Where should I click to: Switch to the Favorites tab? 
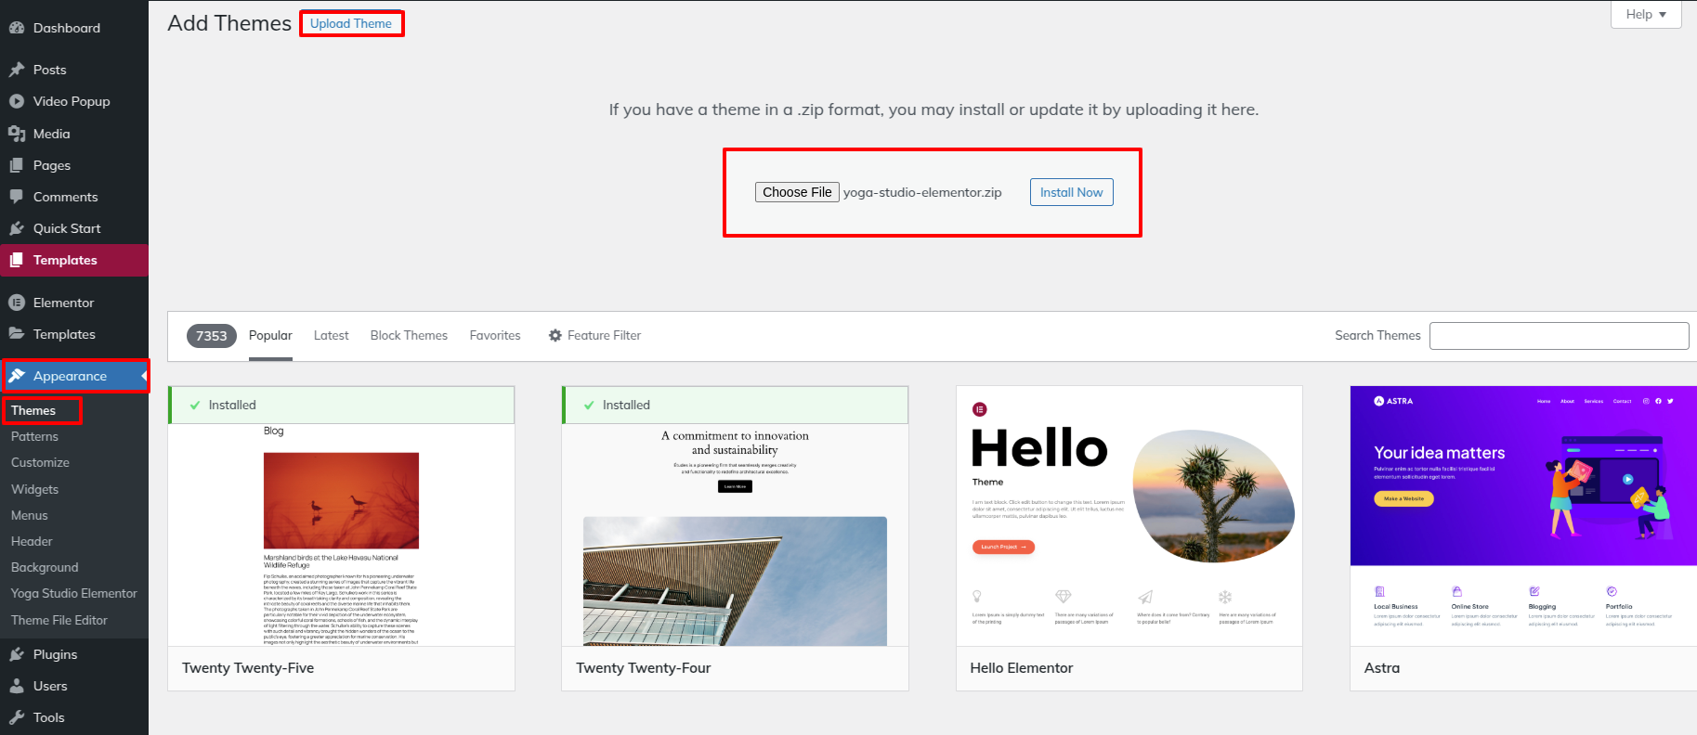click(495, 335)
